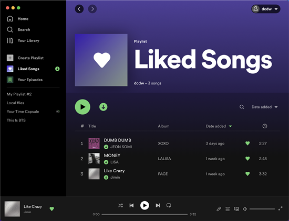Skip to the next track
Image resolution: width=289 pixels, height=221 pixels.
(x=158, y=205)
